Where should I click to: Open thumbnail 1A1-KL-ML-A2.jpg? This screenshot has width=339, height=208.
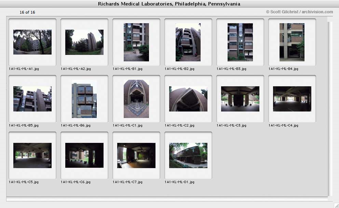84,42
